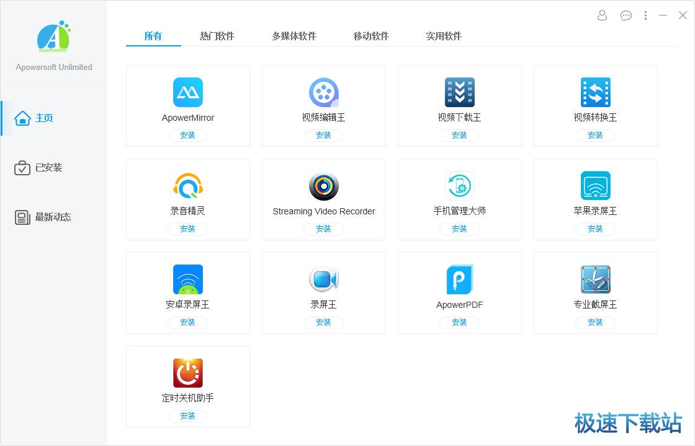Open the three-dot options menu

645,15
